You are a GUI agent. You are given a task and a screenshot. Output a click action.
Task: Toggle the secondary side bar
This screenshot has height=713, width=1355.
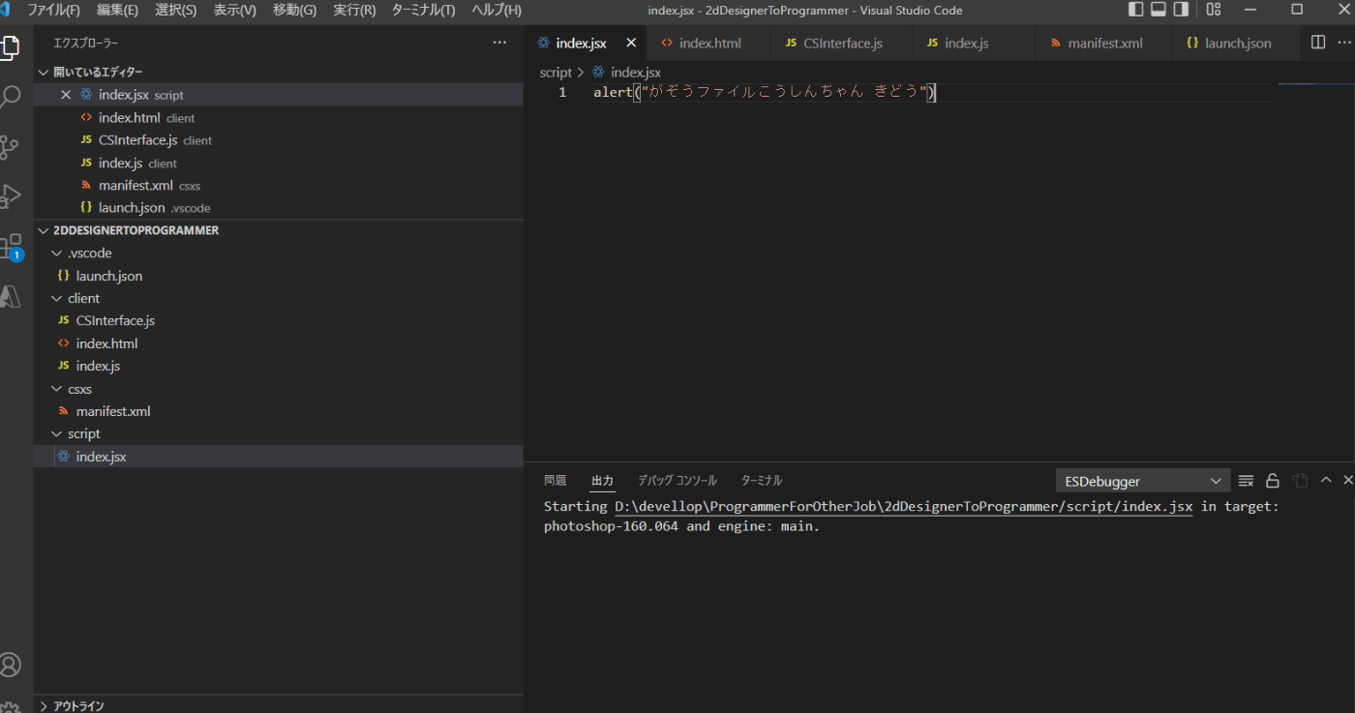point(1181,10)
